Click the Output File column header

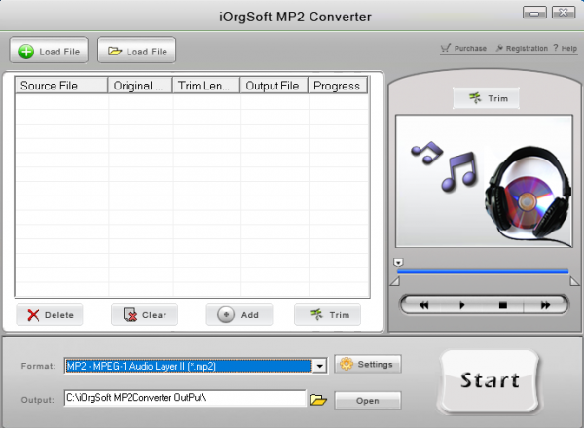(x=274, y=86)
